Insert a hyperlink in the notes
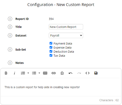 54,73
